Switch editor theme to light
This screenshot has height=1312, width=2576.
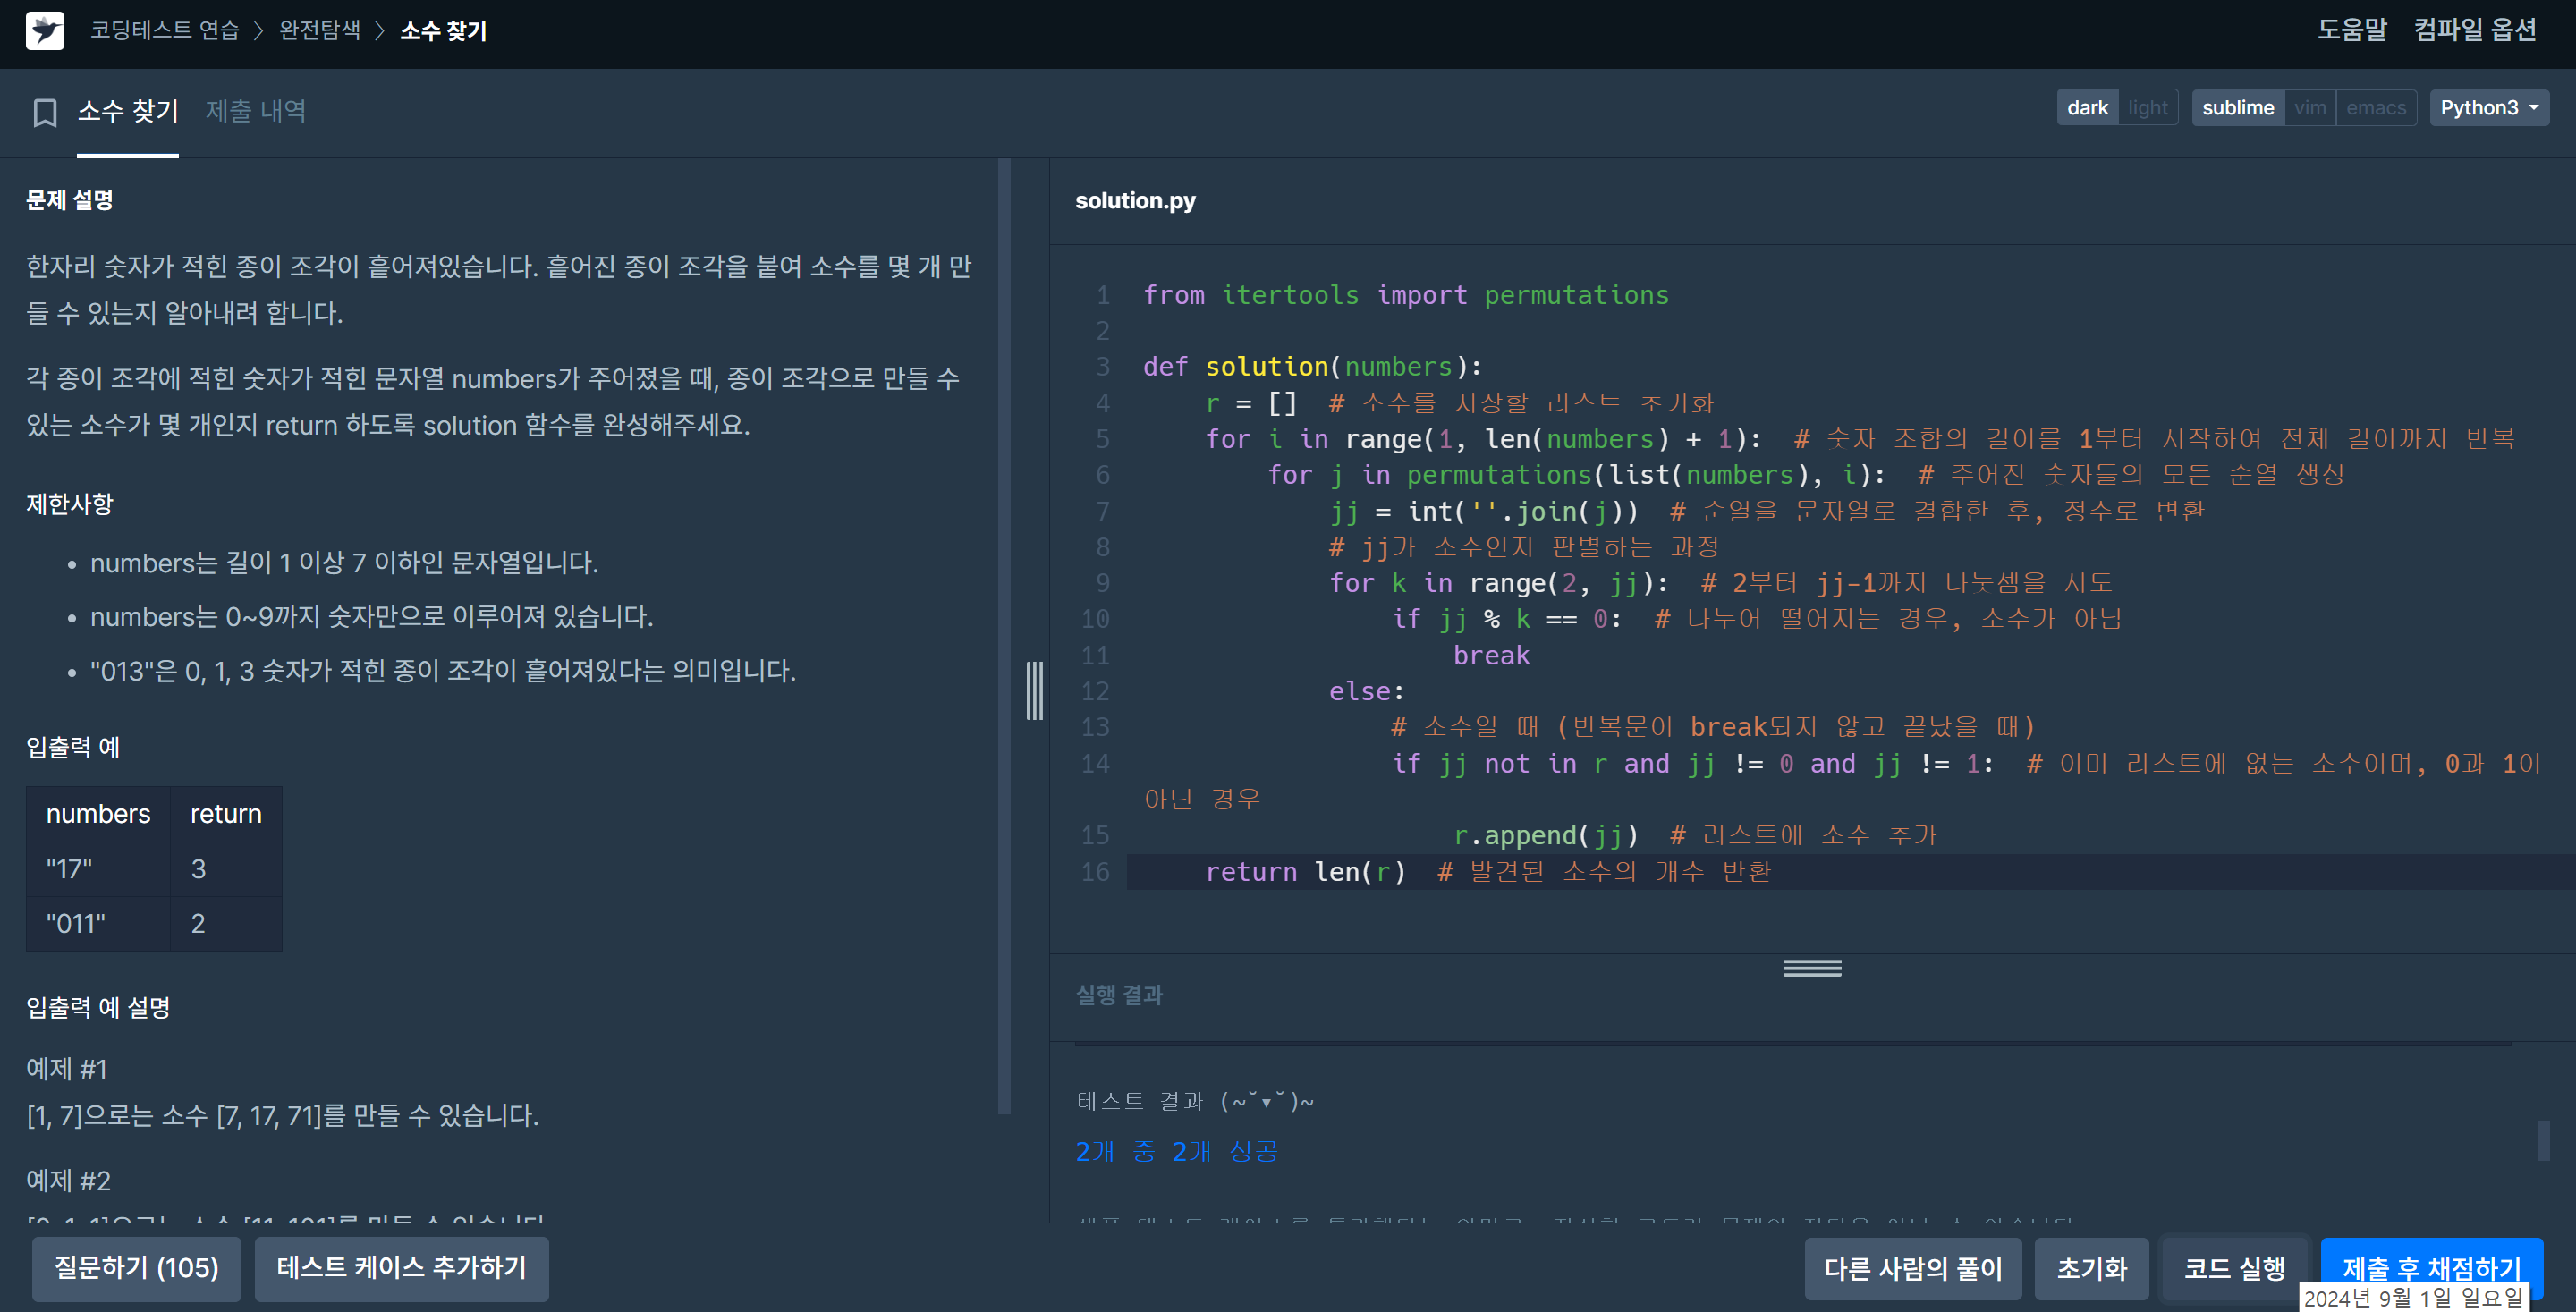[2147, 108]
